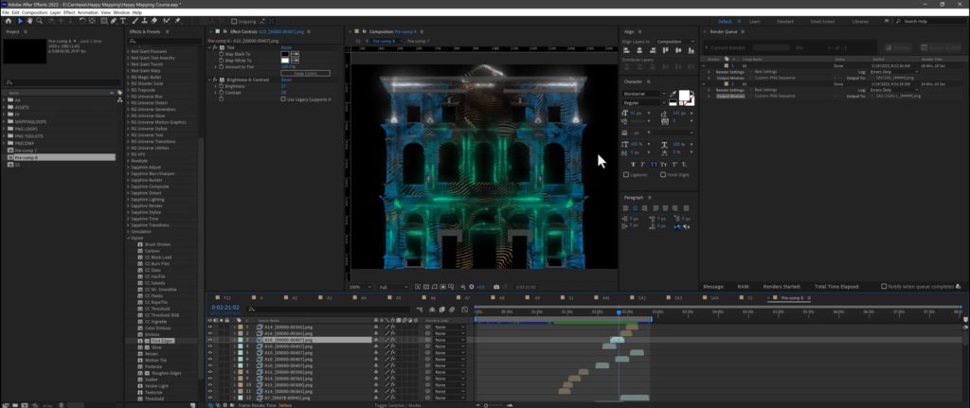The image size is (970, 408).
Task: Click the eyedropper in Character panel
Action: click(673, 94)
